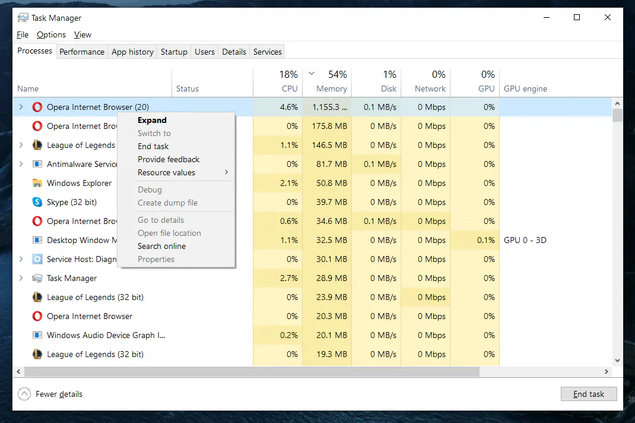The image size is (635, 423).
Task: Choose Provide feedback in the context menu
Action: click(x=176, y=159)
